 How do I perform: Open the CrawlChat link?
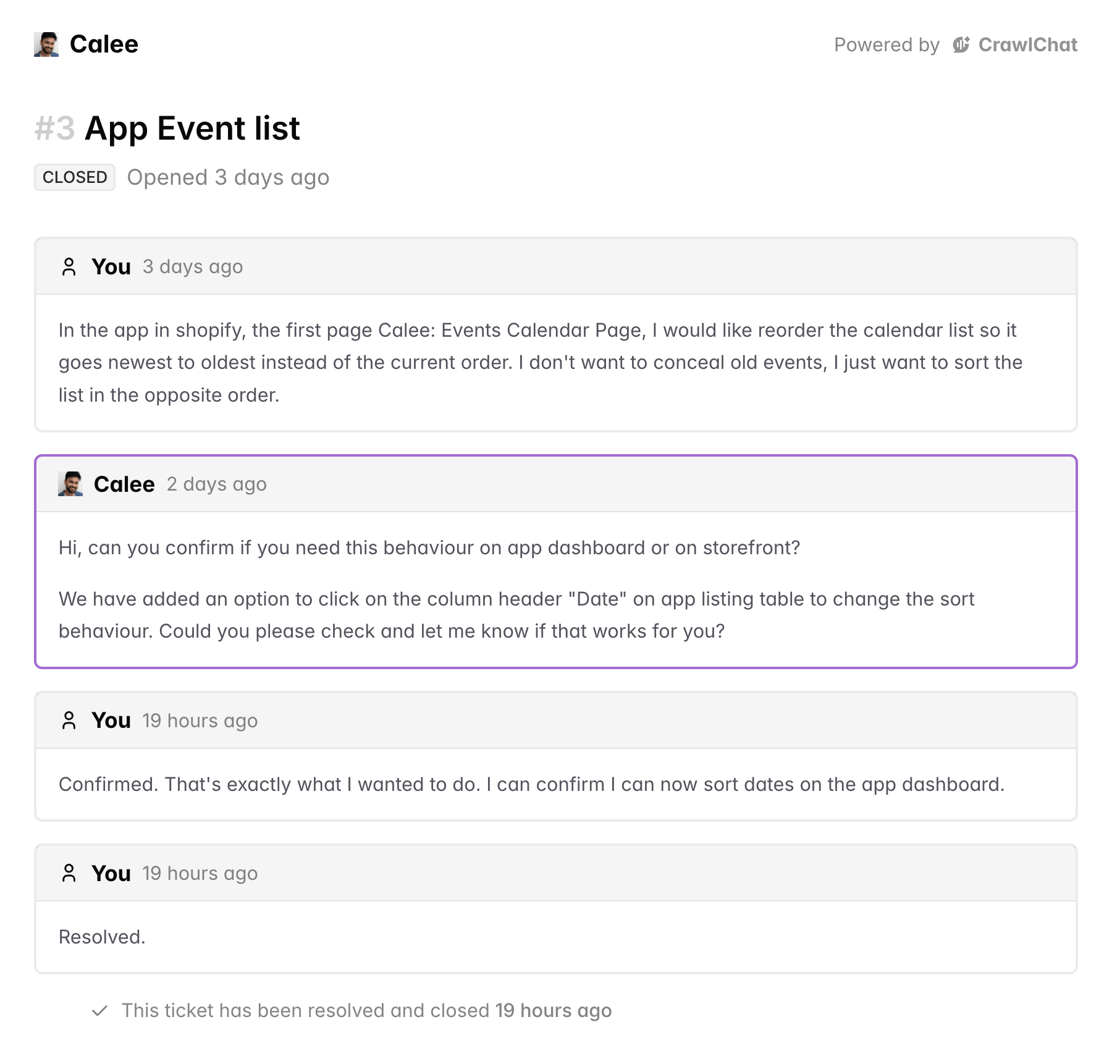point(1027,44)
